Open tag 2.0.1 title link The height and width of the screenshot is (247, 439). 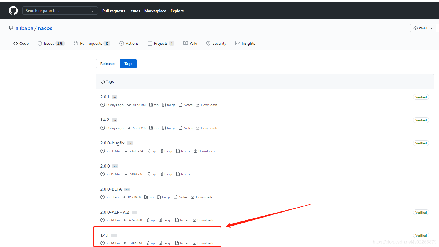(105, 97)
